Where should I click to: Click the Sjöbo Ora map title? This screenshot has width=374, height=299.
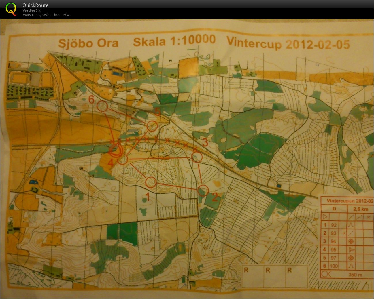[x=88, y=43]
